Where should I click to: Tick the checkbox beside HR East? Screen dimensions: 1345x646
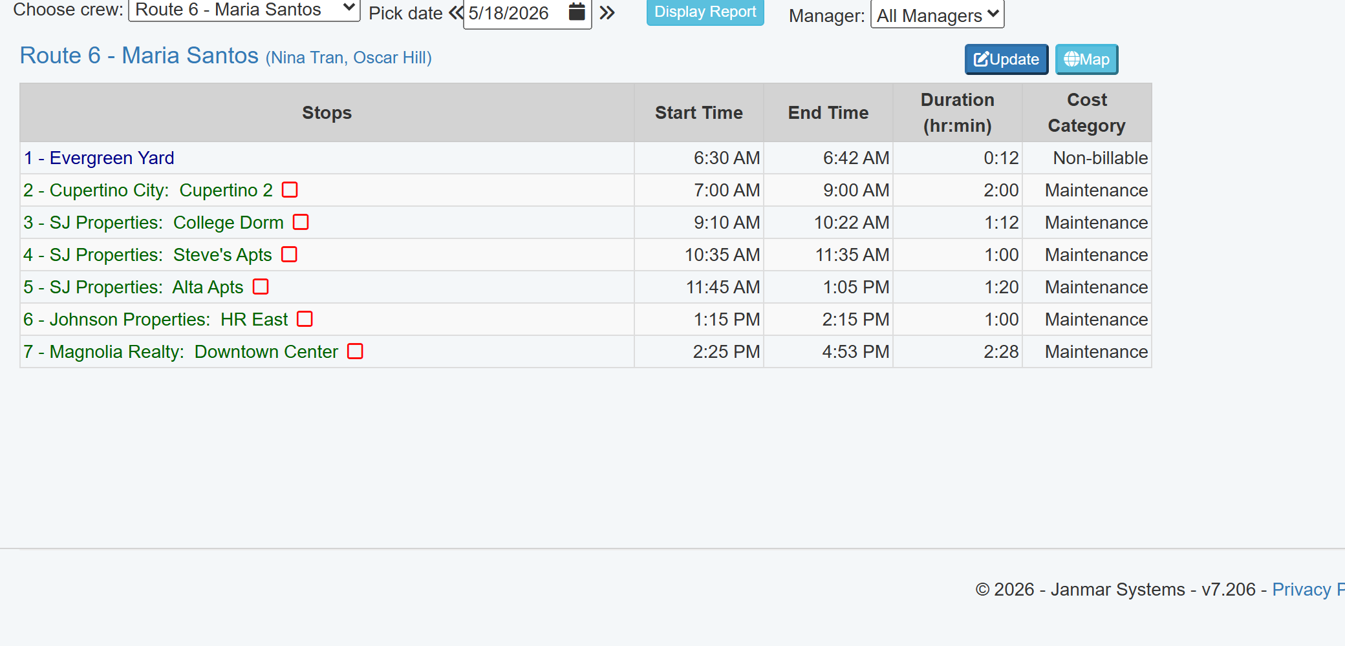click(305, 319)
